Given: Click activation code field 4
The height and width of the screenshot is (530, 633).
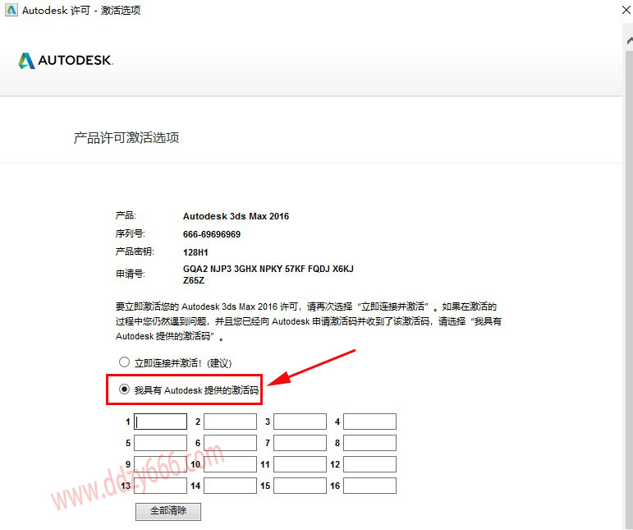Looking at the screenshot, I should click(x=369, y=422).
